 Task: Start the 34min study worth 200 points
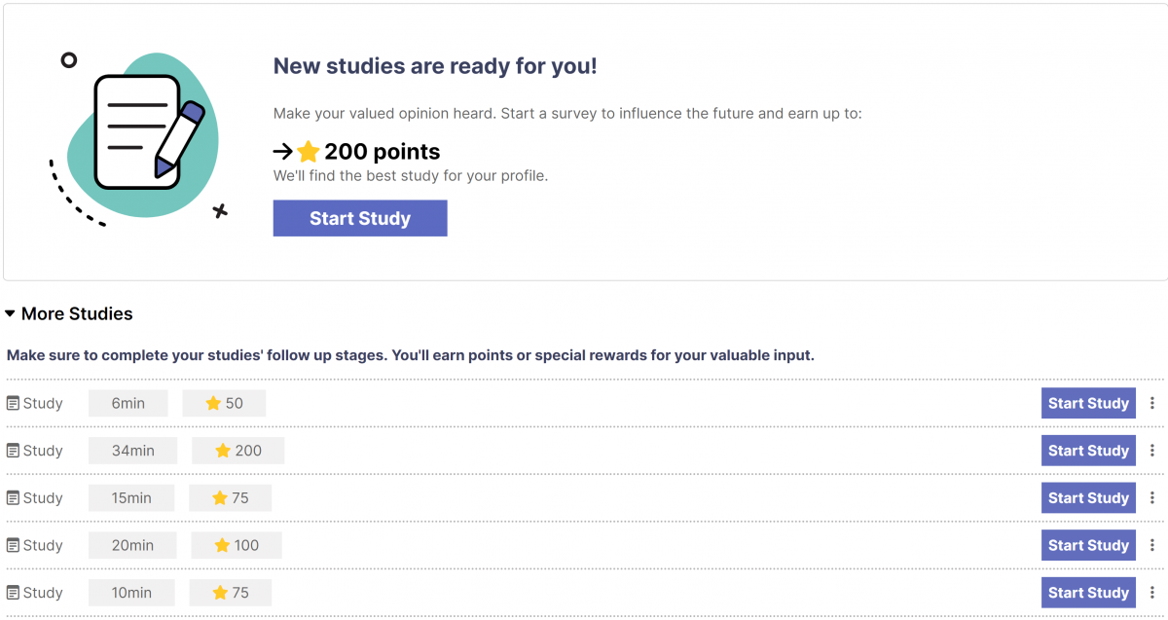pyautogui.click(x=1088, y=450)
